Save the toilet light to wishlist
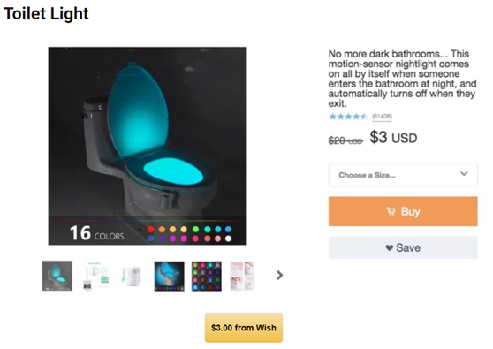This screenshot has height=349, width=493. click(403, 247)
